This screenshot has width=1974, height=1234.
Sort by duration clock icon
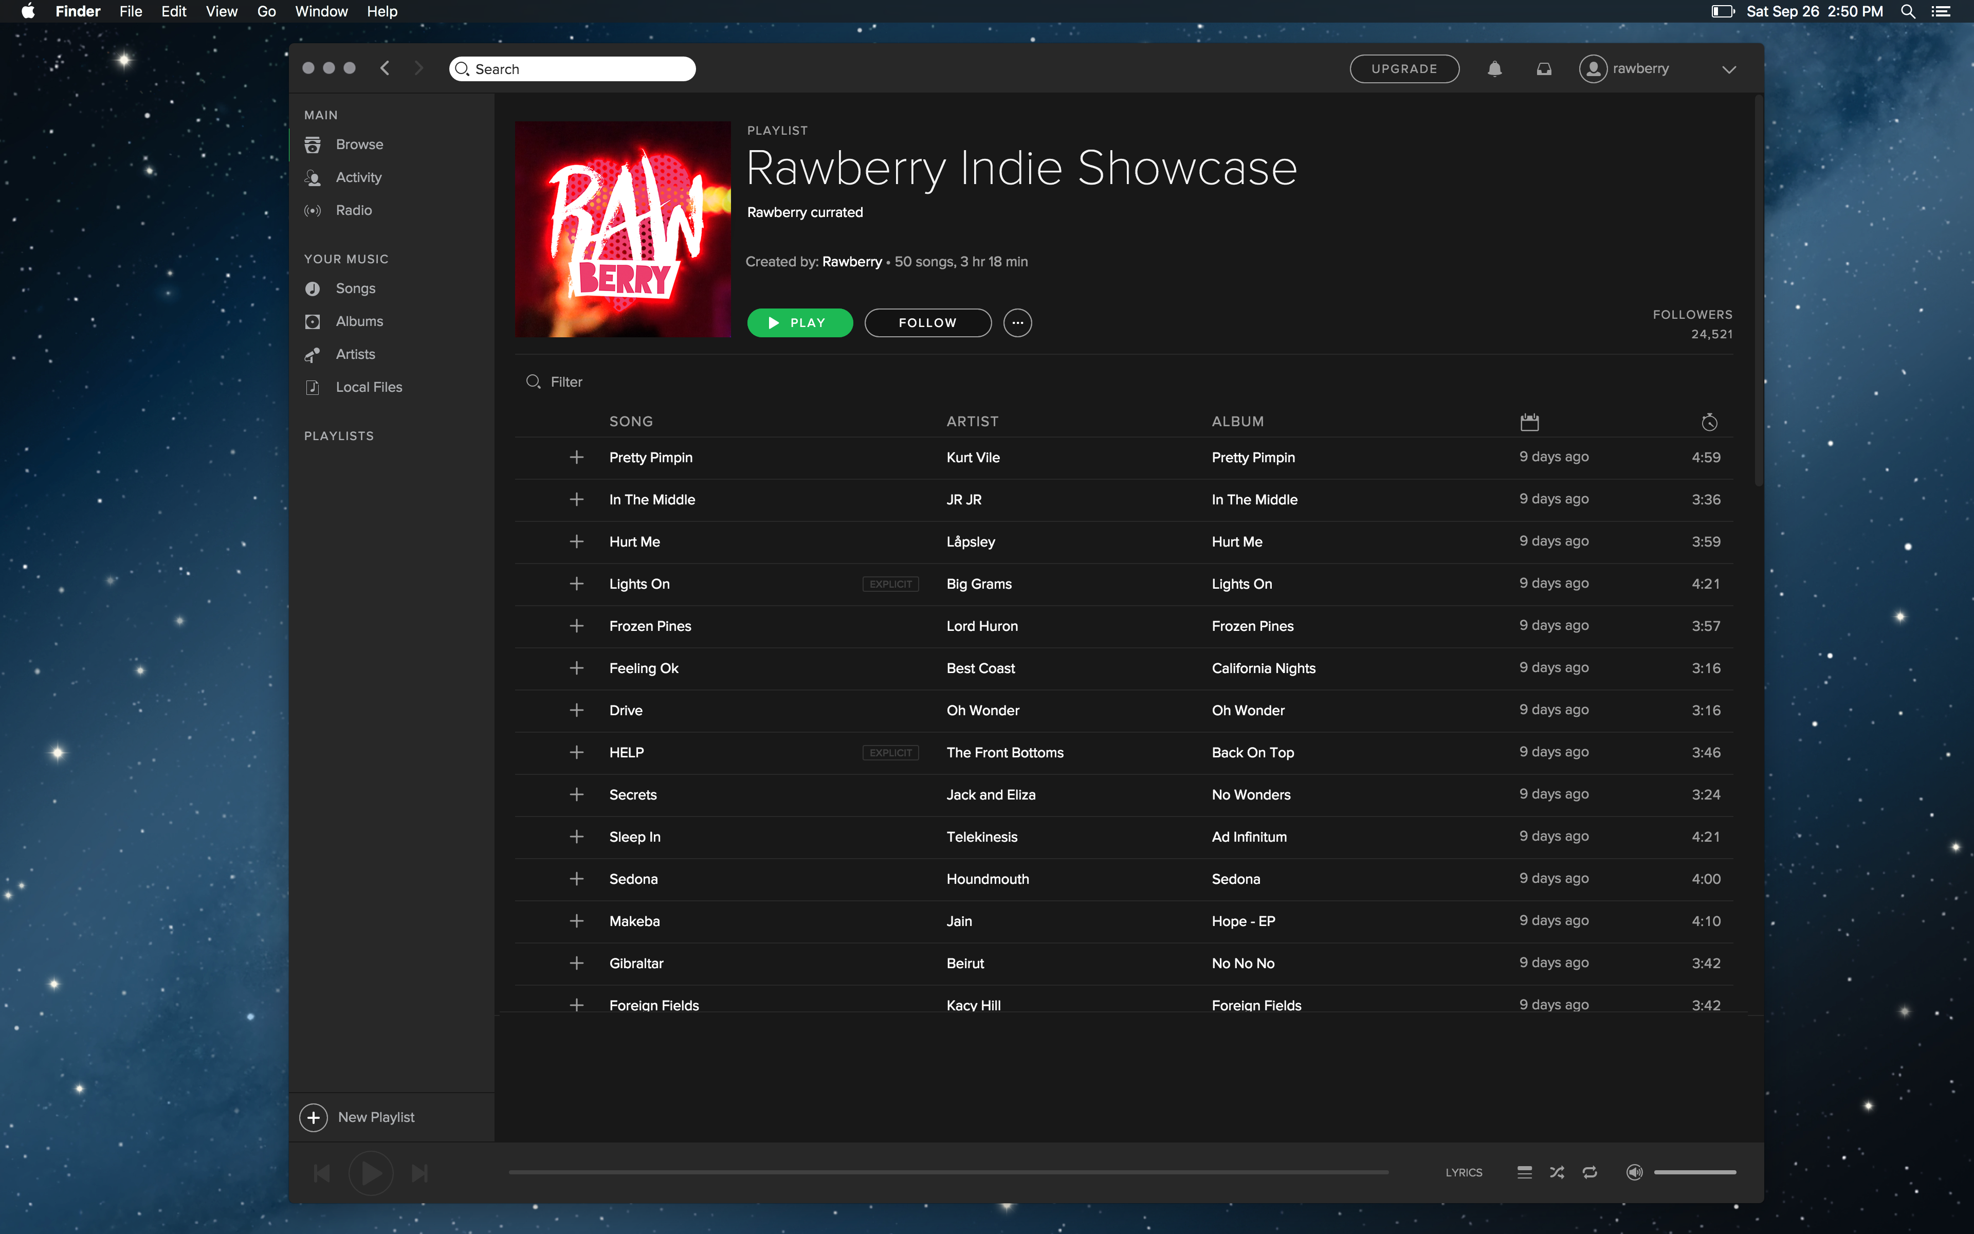(x=1710, y=422)
